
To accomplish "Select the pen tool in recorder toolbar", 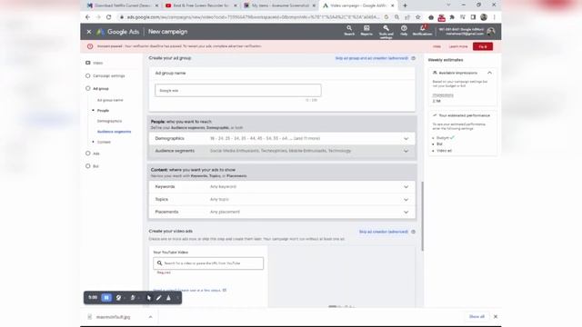I will coord(159,298).
